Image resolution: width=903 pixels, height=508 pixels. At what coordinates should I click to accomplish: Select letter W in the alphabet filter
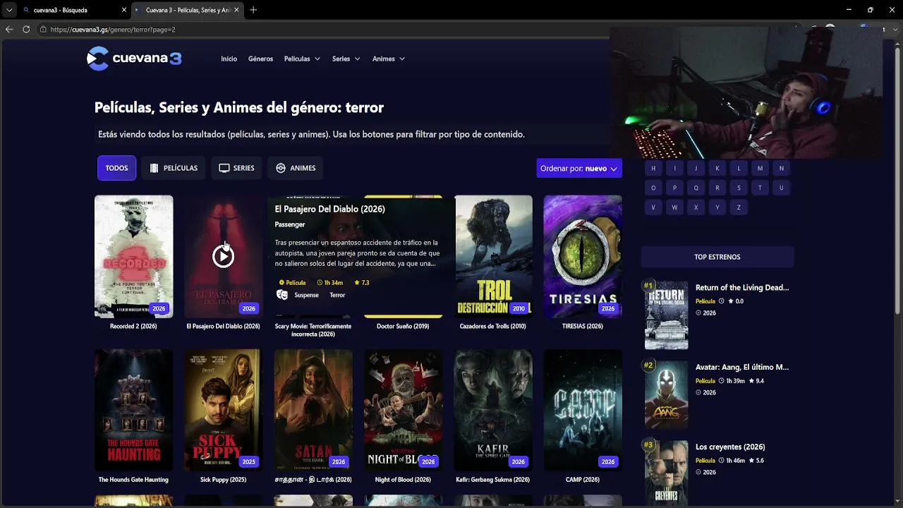[x=674, y=207]
